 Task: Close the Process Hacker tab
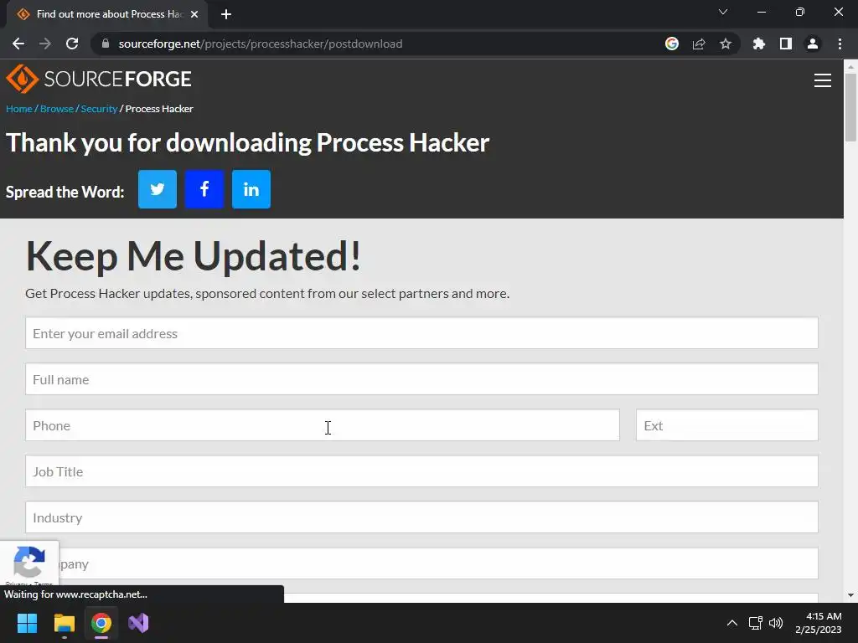(194, 14)
